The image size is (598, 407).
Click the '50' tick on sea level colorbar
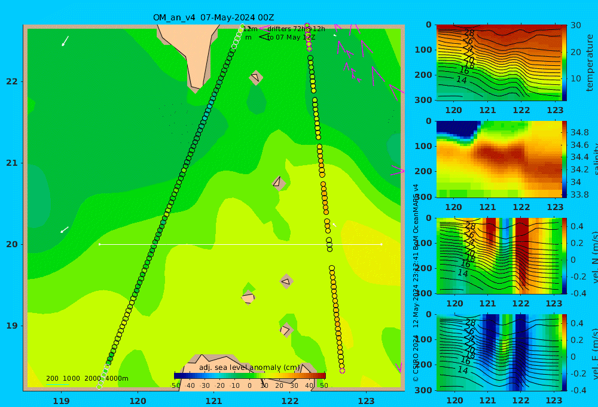pyautogui.click(x=324, y=385)
